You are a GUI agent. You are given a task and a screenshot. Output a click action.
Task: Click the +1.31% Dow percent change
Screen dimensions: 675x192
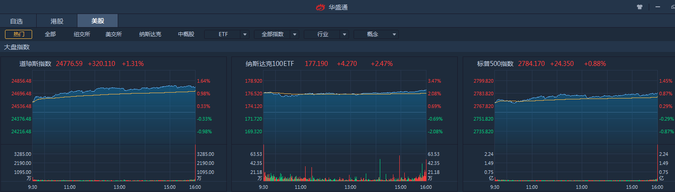(x=133, y=64)
